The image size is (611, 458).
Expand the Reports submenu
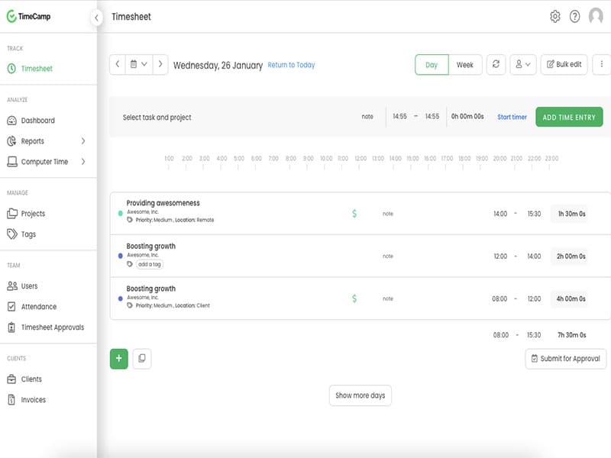[82, 141]
